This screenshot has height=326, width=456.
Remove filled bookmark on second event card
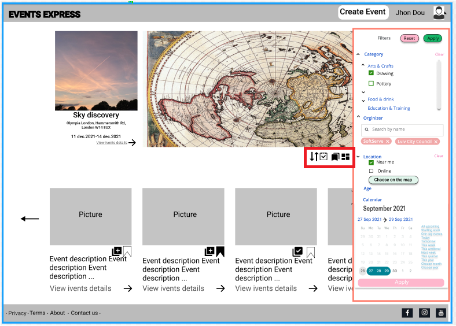point(220,251)
